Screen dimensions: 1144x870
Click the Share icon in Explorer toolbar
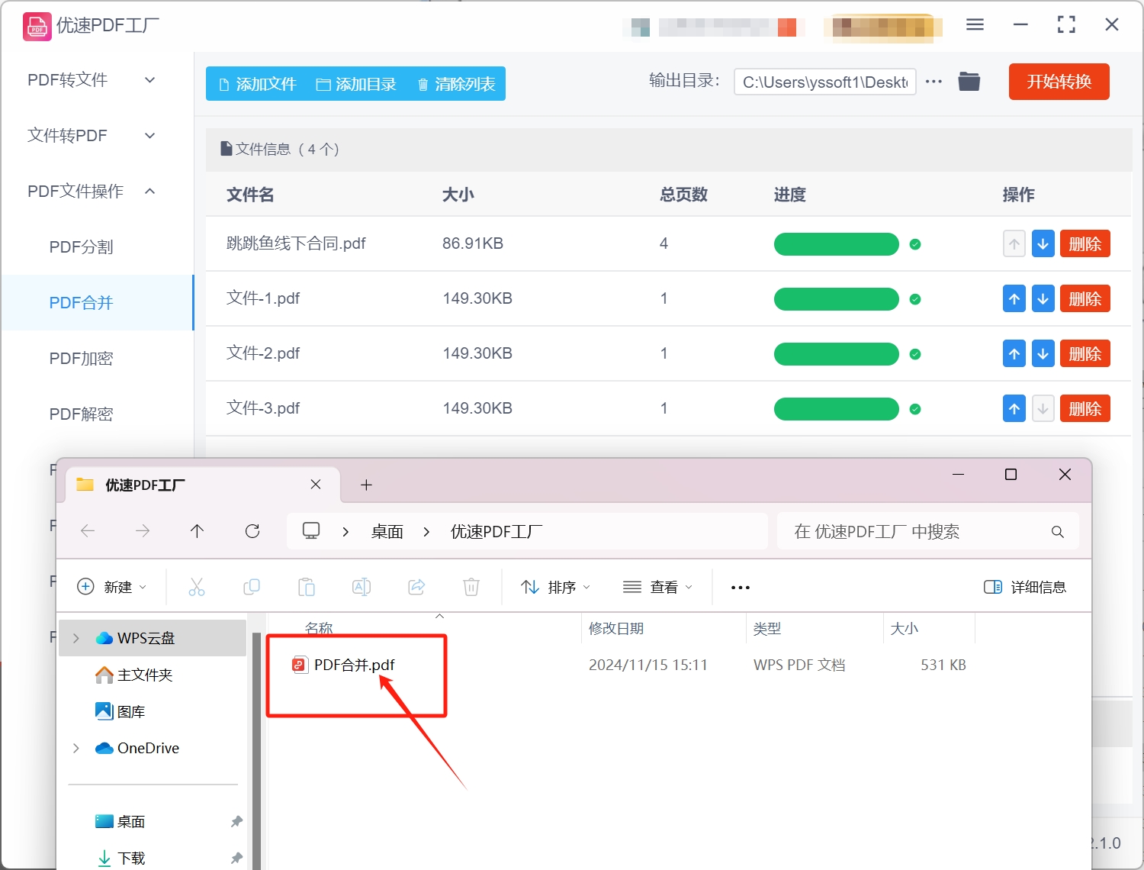416,587
